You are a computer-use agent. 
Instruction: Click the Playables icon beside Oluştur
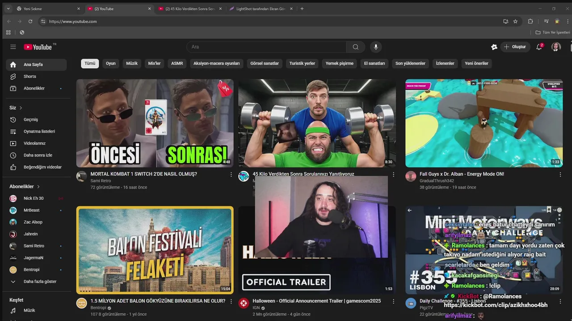coord(494,47)
